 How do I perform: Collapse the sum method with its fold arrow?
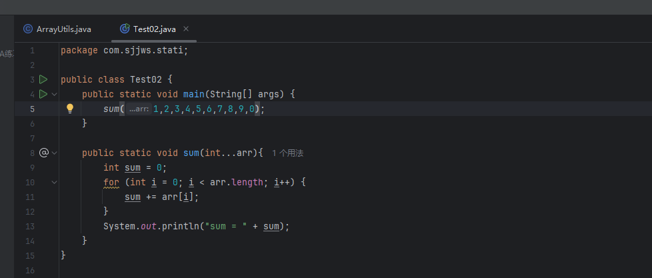tap(55, 153)
